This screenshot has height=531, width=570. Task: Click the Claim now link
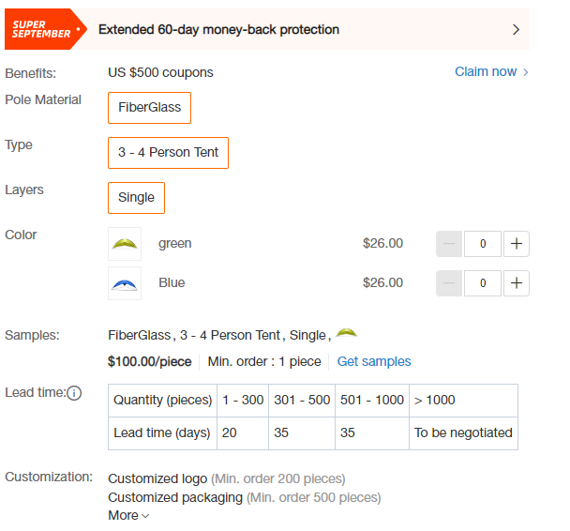tap(486, 71)
